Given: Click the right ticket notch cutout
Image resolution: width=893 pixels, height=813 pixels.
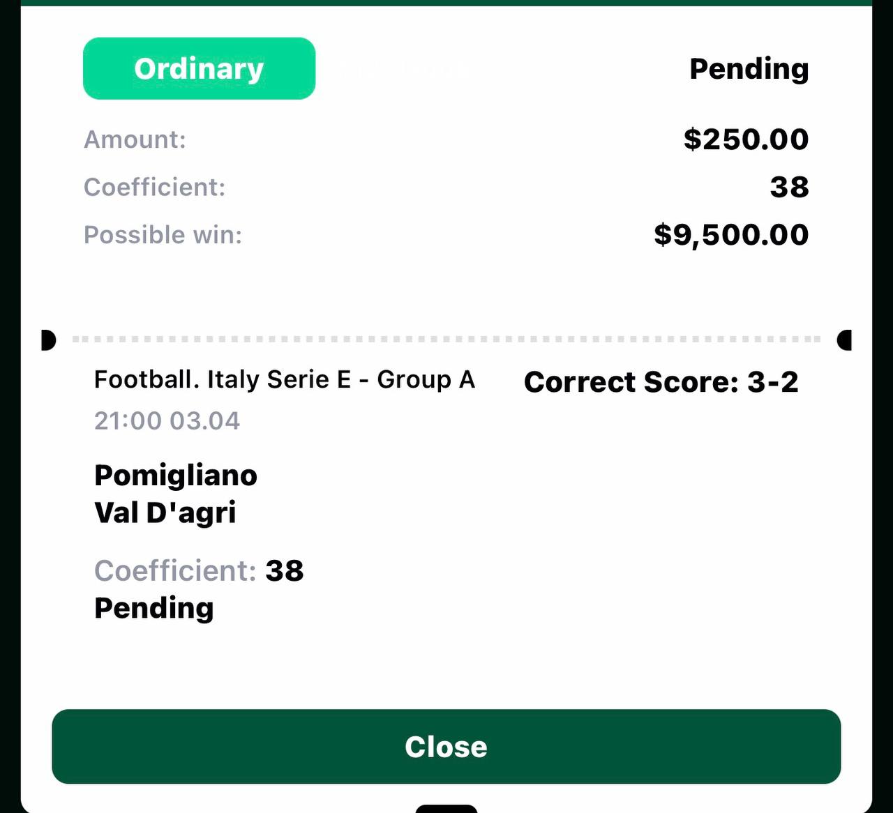Looking at the screenshot, I should (845, 340).
